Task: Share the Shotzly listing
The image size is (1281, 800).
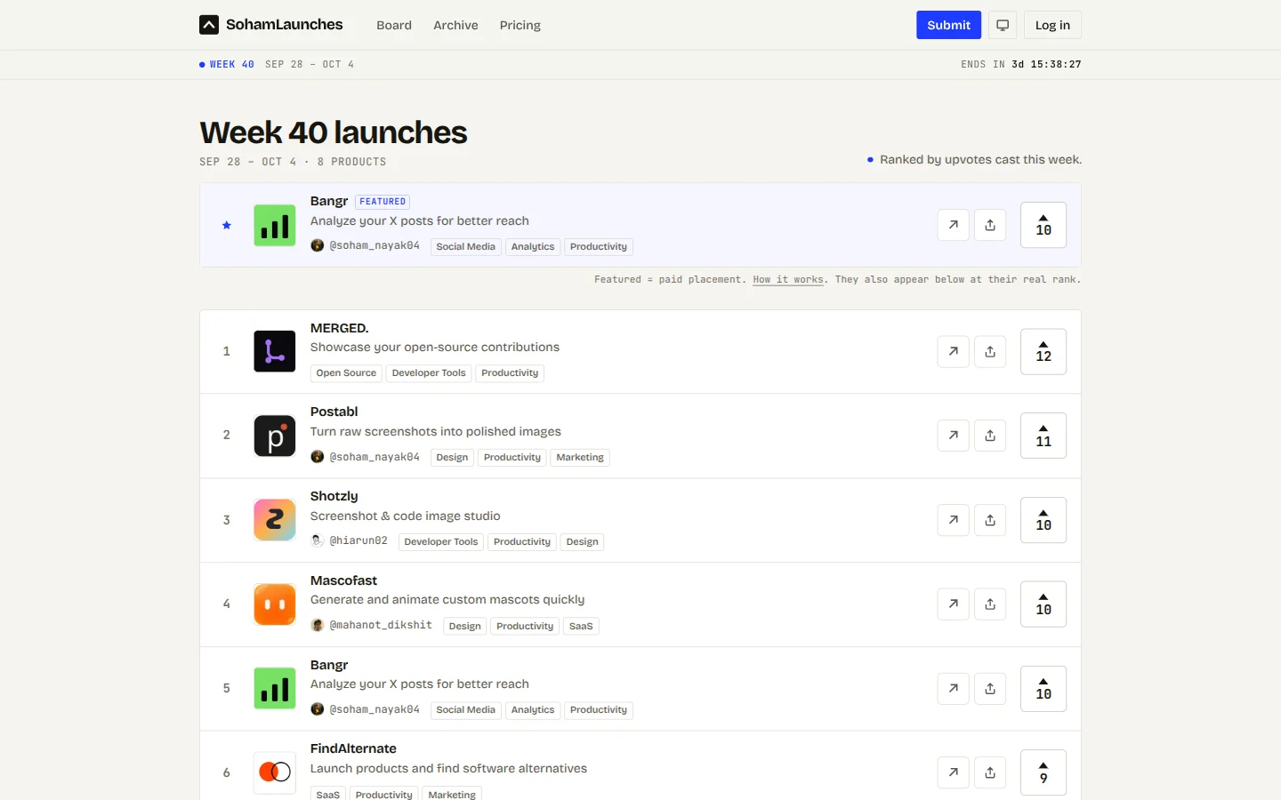Action: click(990, 520)
